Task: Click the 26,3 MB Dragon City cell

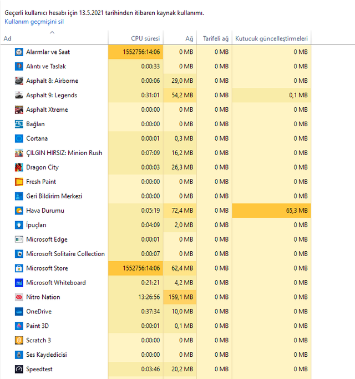Action: pyautogui.click(x=180, y=167)
